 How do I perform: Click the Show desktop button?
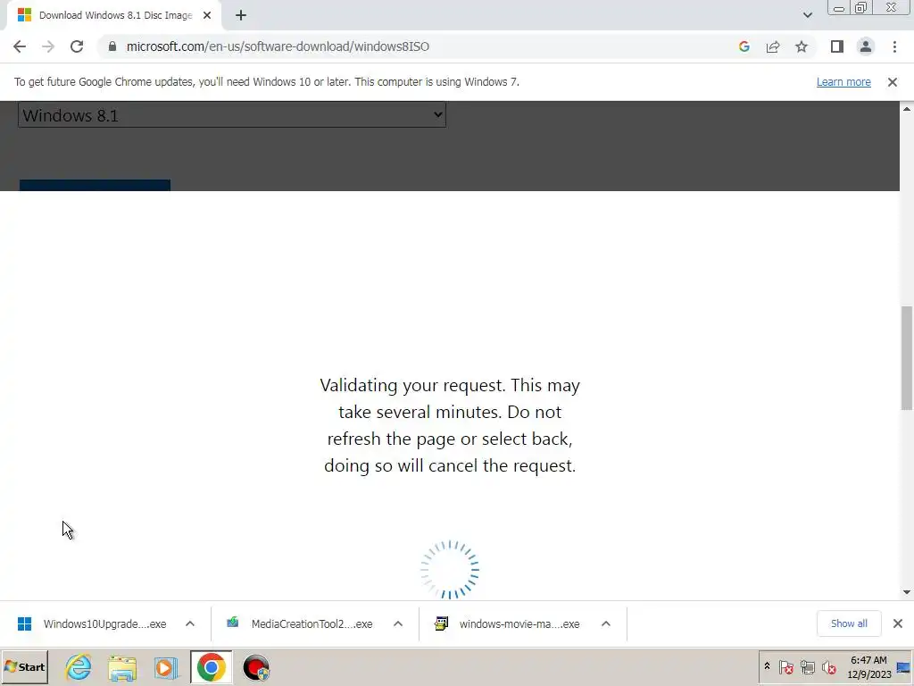(x=904, y=666)
